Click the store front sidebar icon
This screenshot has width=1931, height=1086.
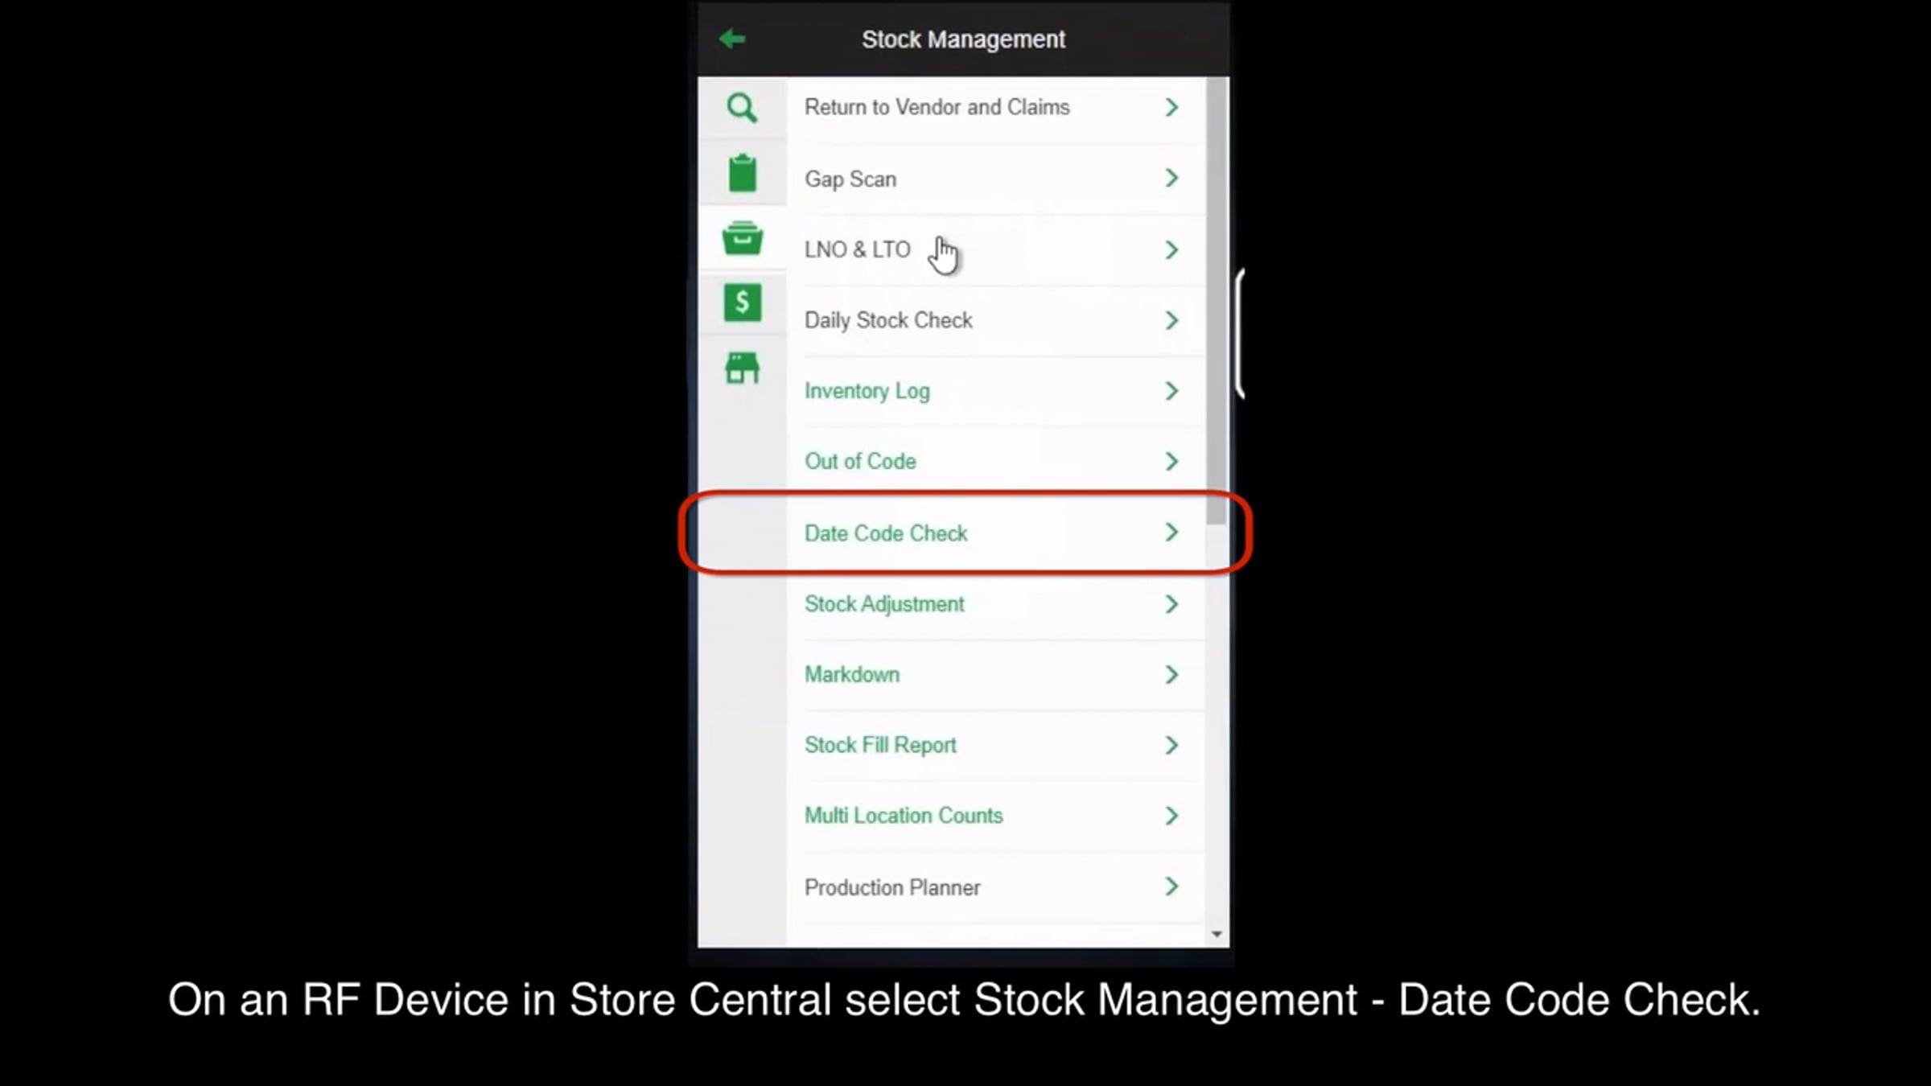tap(742, 368)
